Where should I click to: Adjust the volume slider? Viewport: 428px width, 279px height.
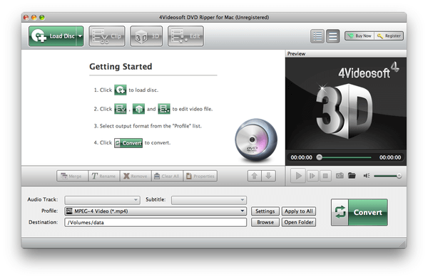(387, 176)
